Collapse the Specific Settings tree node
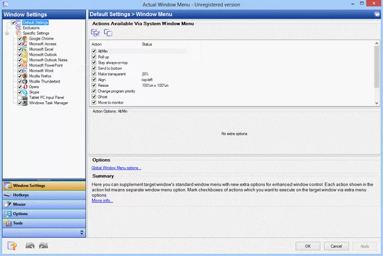Viewport: 383px width, 256px height. click(6, 33)
